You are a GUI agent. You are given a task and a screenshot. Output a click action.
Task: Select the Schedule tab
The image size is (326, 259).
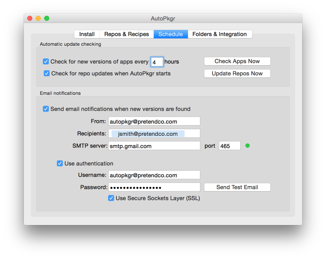pos(170,34)
